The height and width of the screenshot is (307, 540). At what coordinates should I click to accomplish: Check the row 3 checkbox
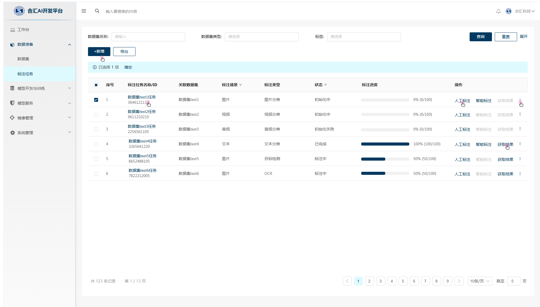tap(96, 129)
